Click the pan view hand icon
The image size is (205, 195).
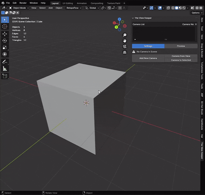[x=125, y=41]
